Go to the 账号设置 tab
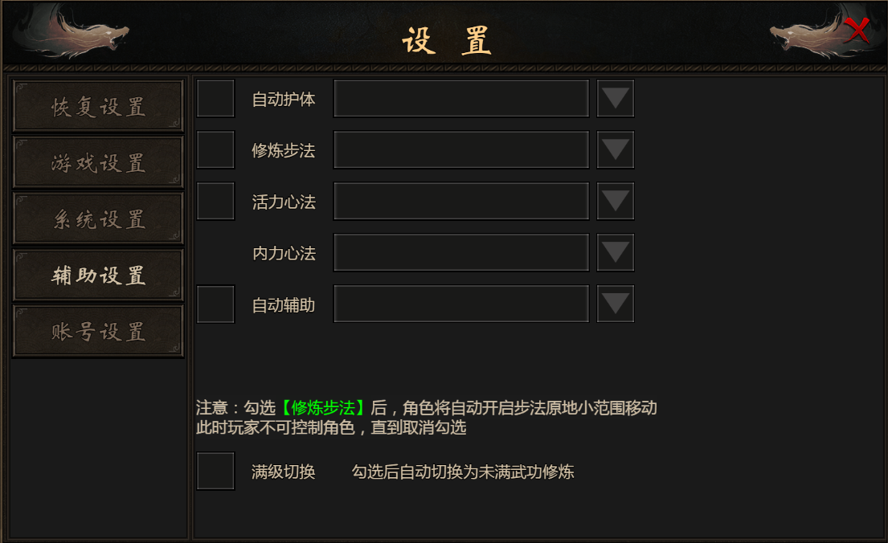This screenshot has height=543, width=888. click(99, 331)
